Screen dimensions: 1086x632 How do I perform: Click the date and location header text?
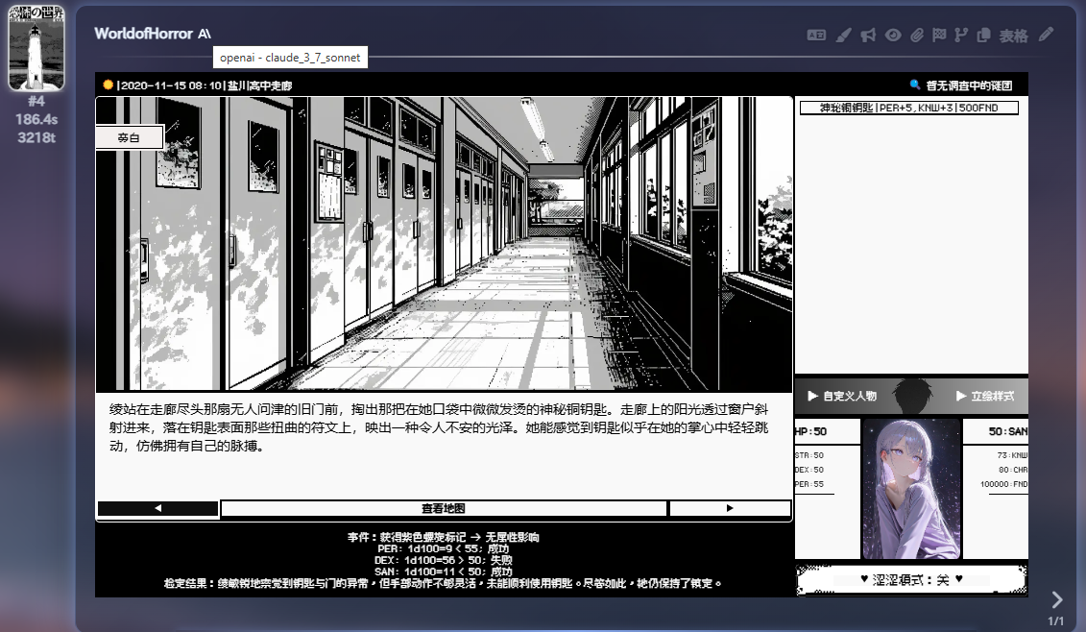(x=205, y=85)
